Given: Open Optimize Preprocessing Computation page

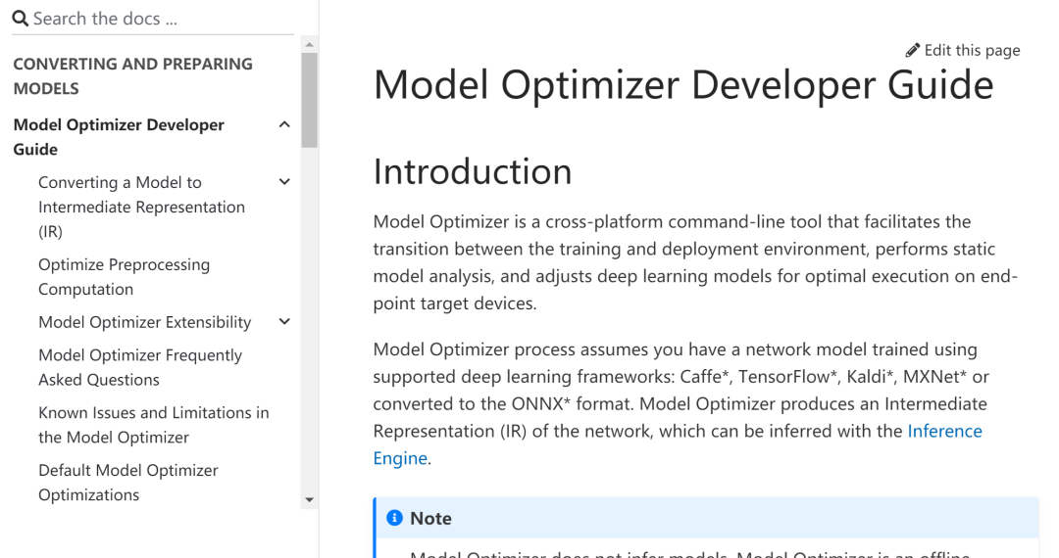Looking at the screenshot, I should 124,277.
